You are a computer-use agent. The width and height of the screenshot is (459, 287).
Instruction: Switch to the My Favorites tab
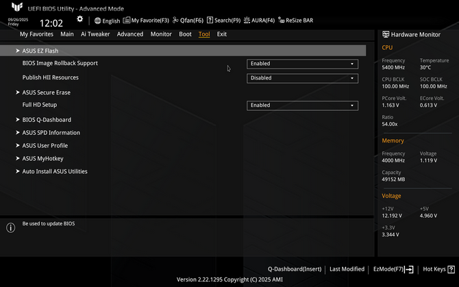click(x=36, y=34)
